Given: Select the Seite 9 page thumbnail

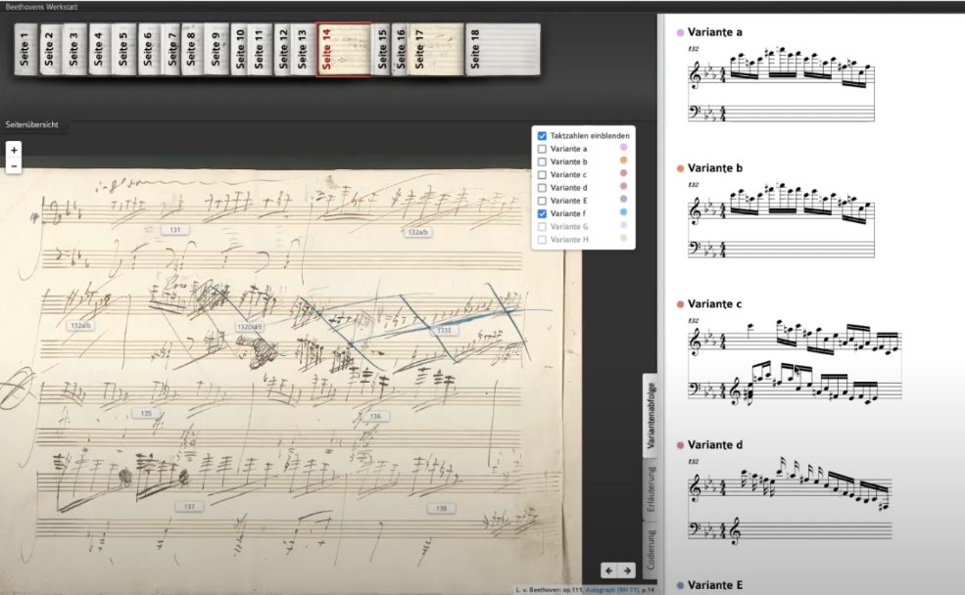Looking at the screenshot, I should pyautogui.click(x=216, y=50).
